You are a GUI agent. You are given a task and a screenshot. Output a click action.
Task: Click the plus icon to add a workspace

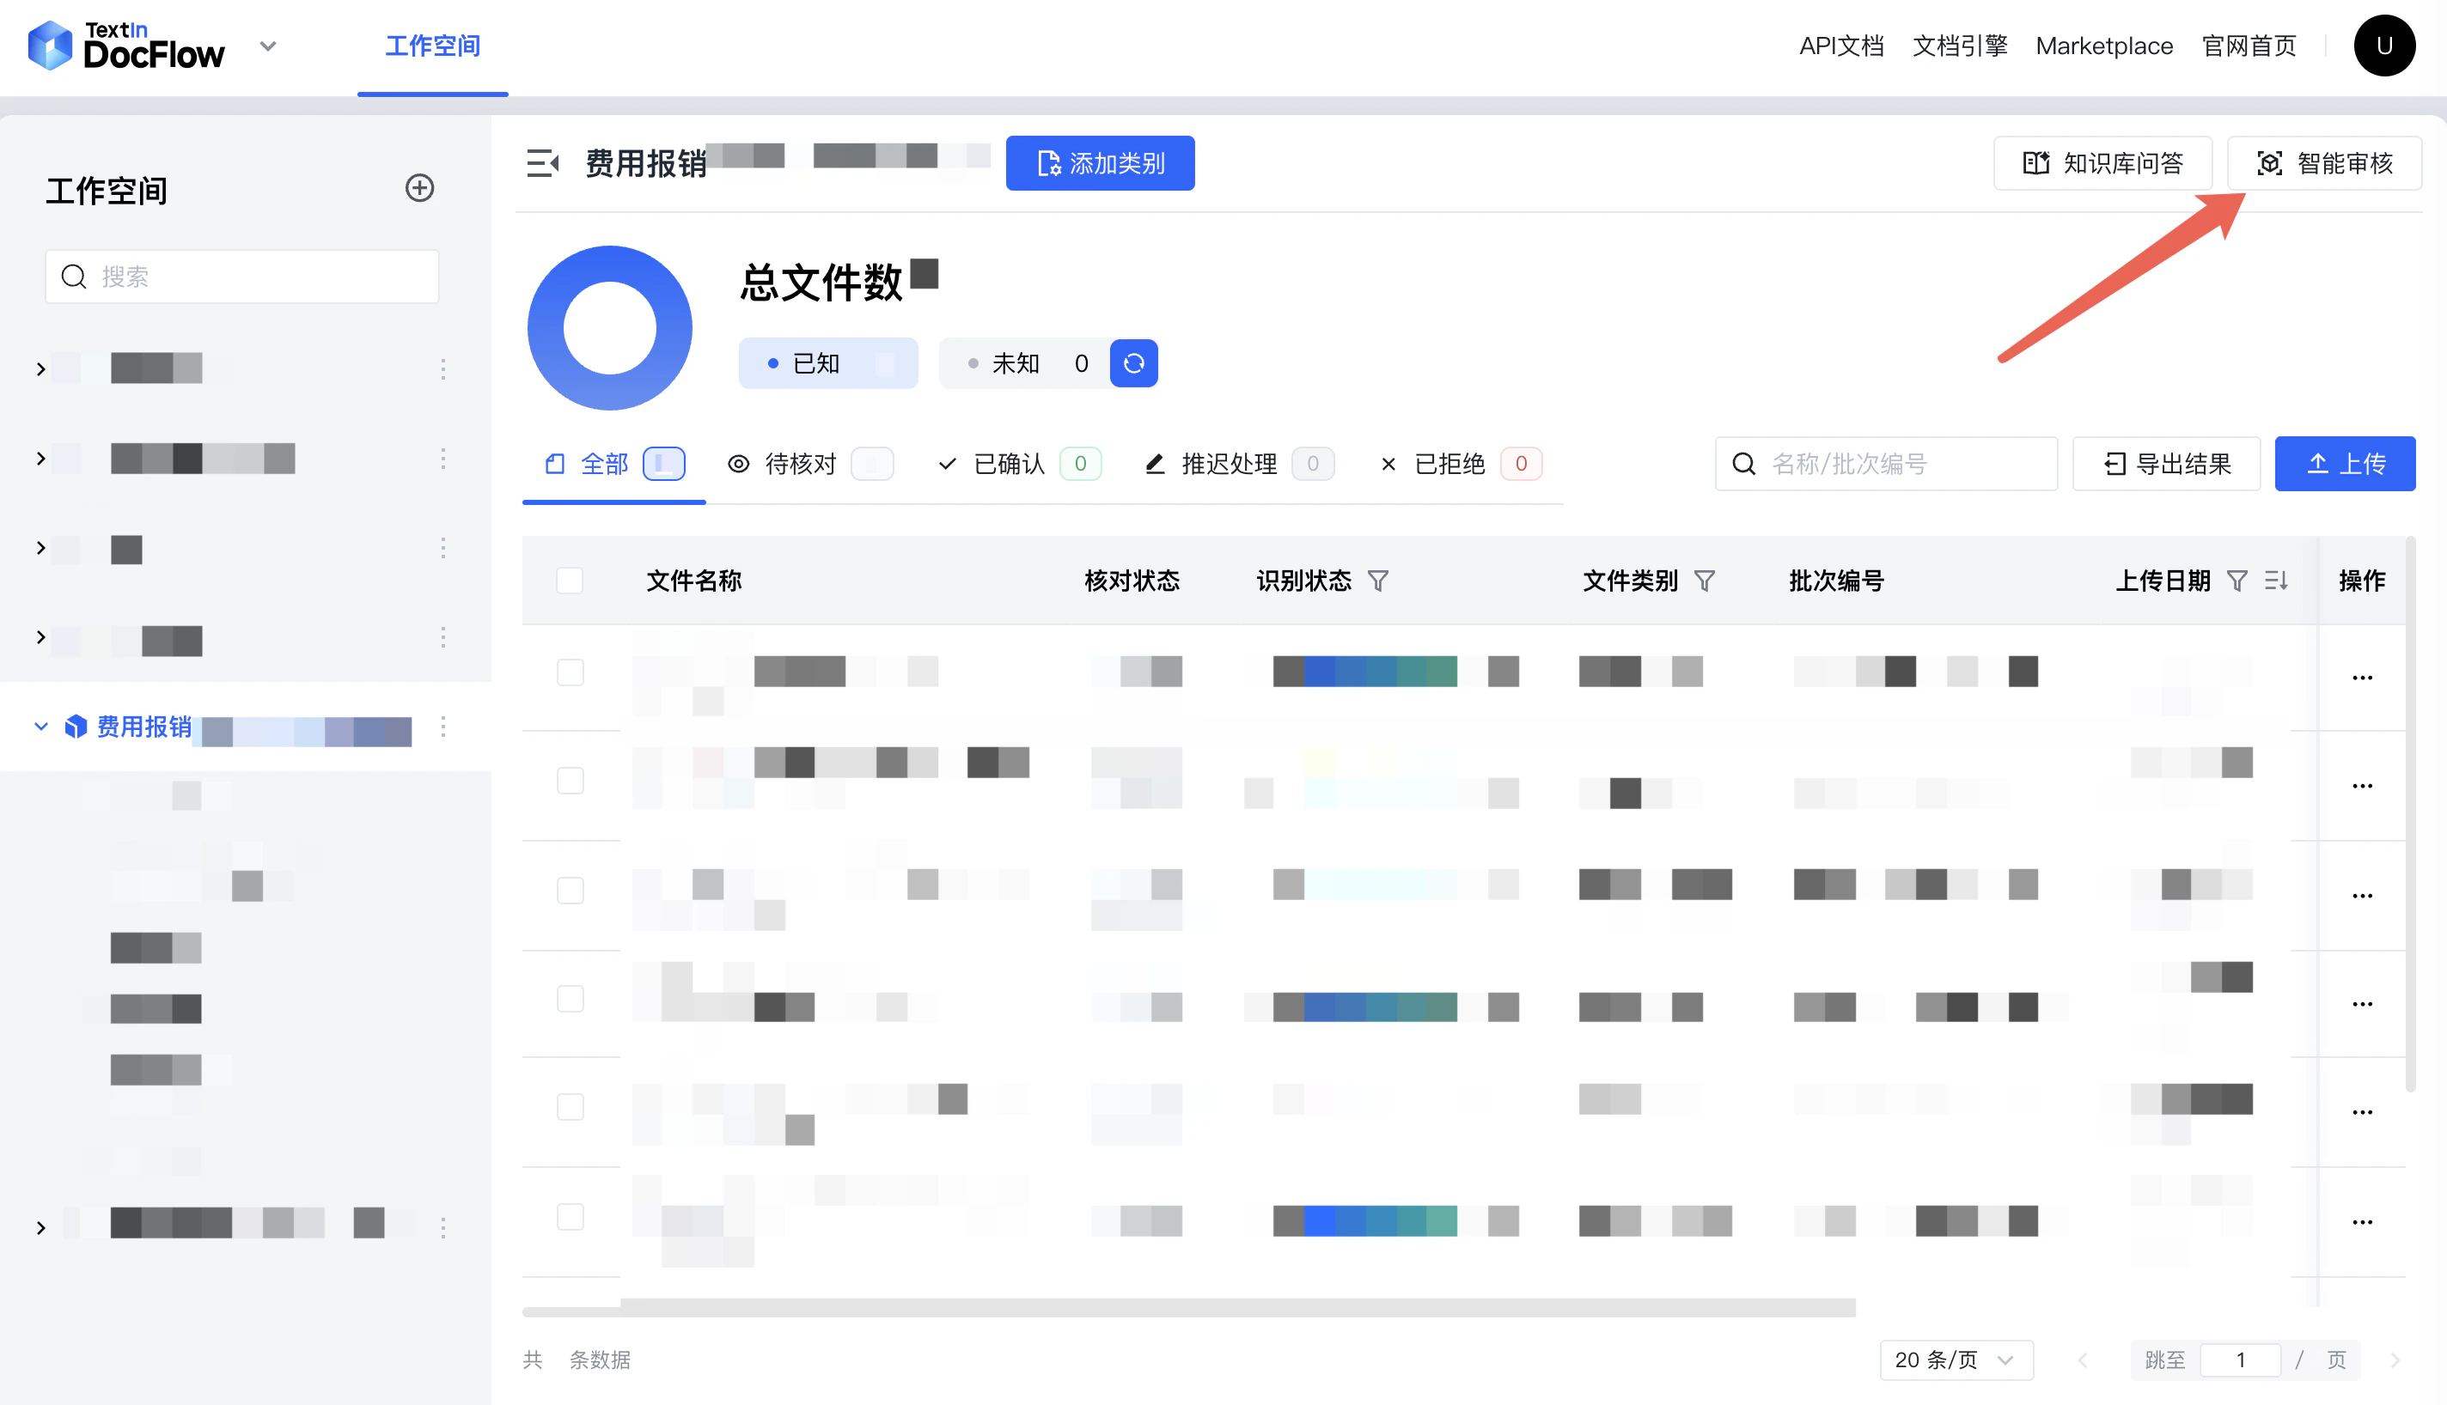pos(419,188)
